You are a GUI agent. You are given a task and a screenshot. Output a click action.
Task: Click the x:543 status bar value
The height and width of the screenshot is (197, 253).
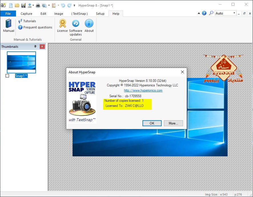tap(224, 194)
